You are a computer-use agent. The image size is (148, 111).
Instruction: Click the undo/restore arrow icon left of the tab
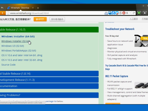2,8
